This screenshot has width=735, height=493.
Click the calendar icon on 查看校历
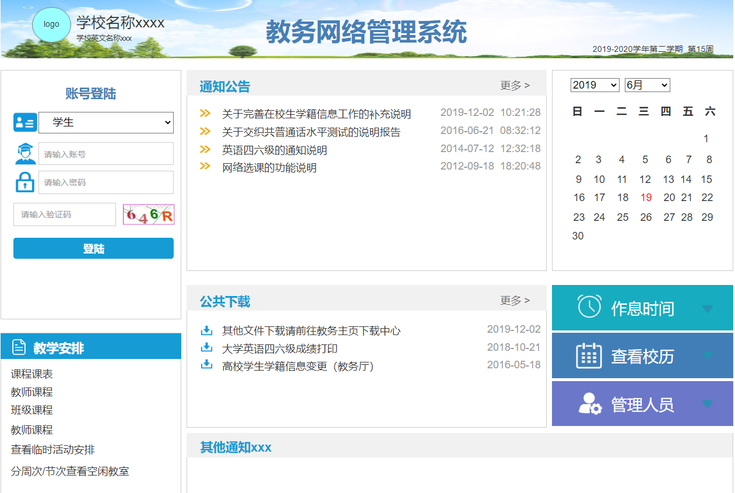[589, 355]
